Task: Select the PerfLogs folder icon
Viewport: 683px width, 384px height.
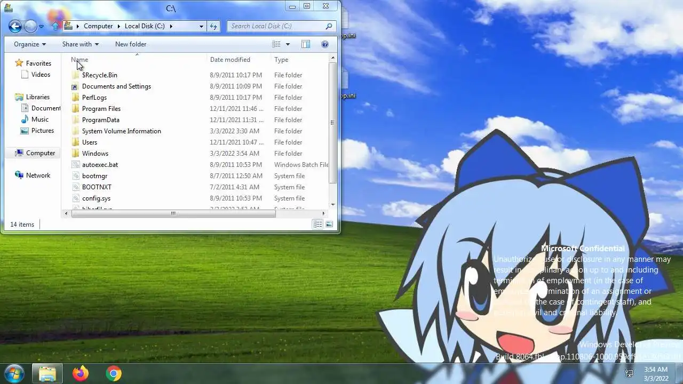Action: click(75, 98)
